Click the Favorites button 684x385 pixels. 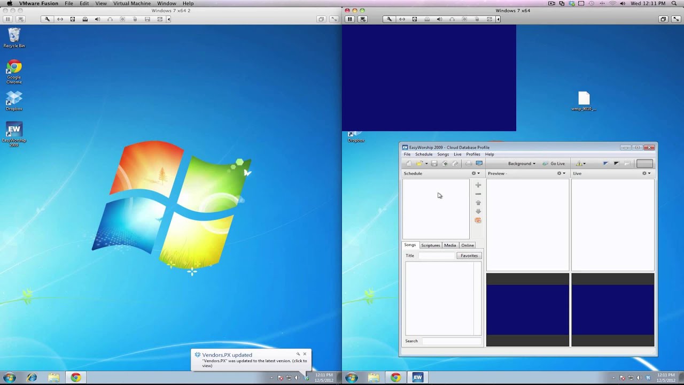(469, 256)
